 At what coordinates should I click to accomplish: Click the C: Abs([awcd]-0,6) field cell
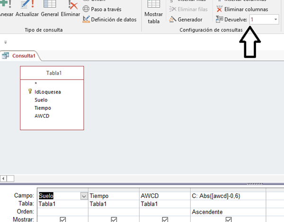click(x=228, y=196)
